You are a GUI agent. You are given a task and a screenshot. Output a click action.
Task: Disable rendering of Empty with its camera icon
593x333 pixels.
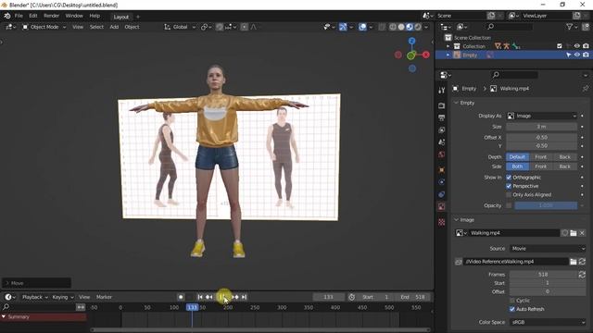click(586, 55)
